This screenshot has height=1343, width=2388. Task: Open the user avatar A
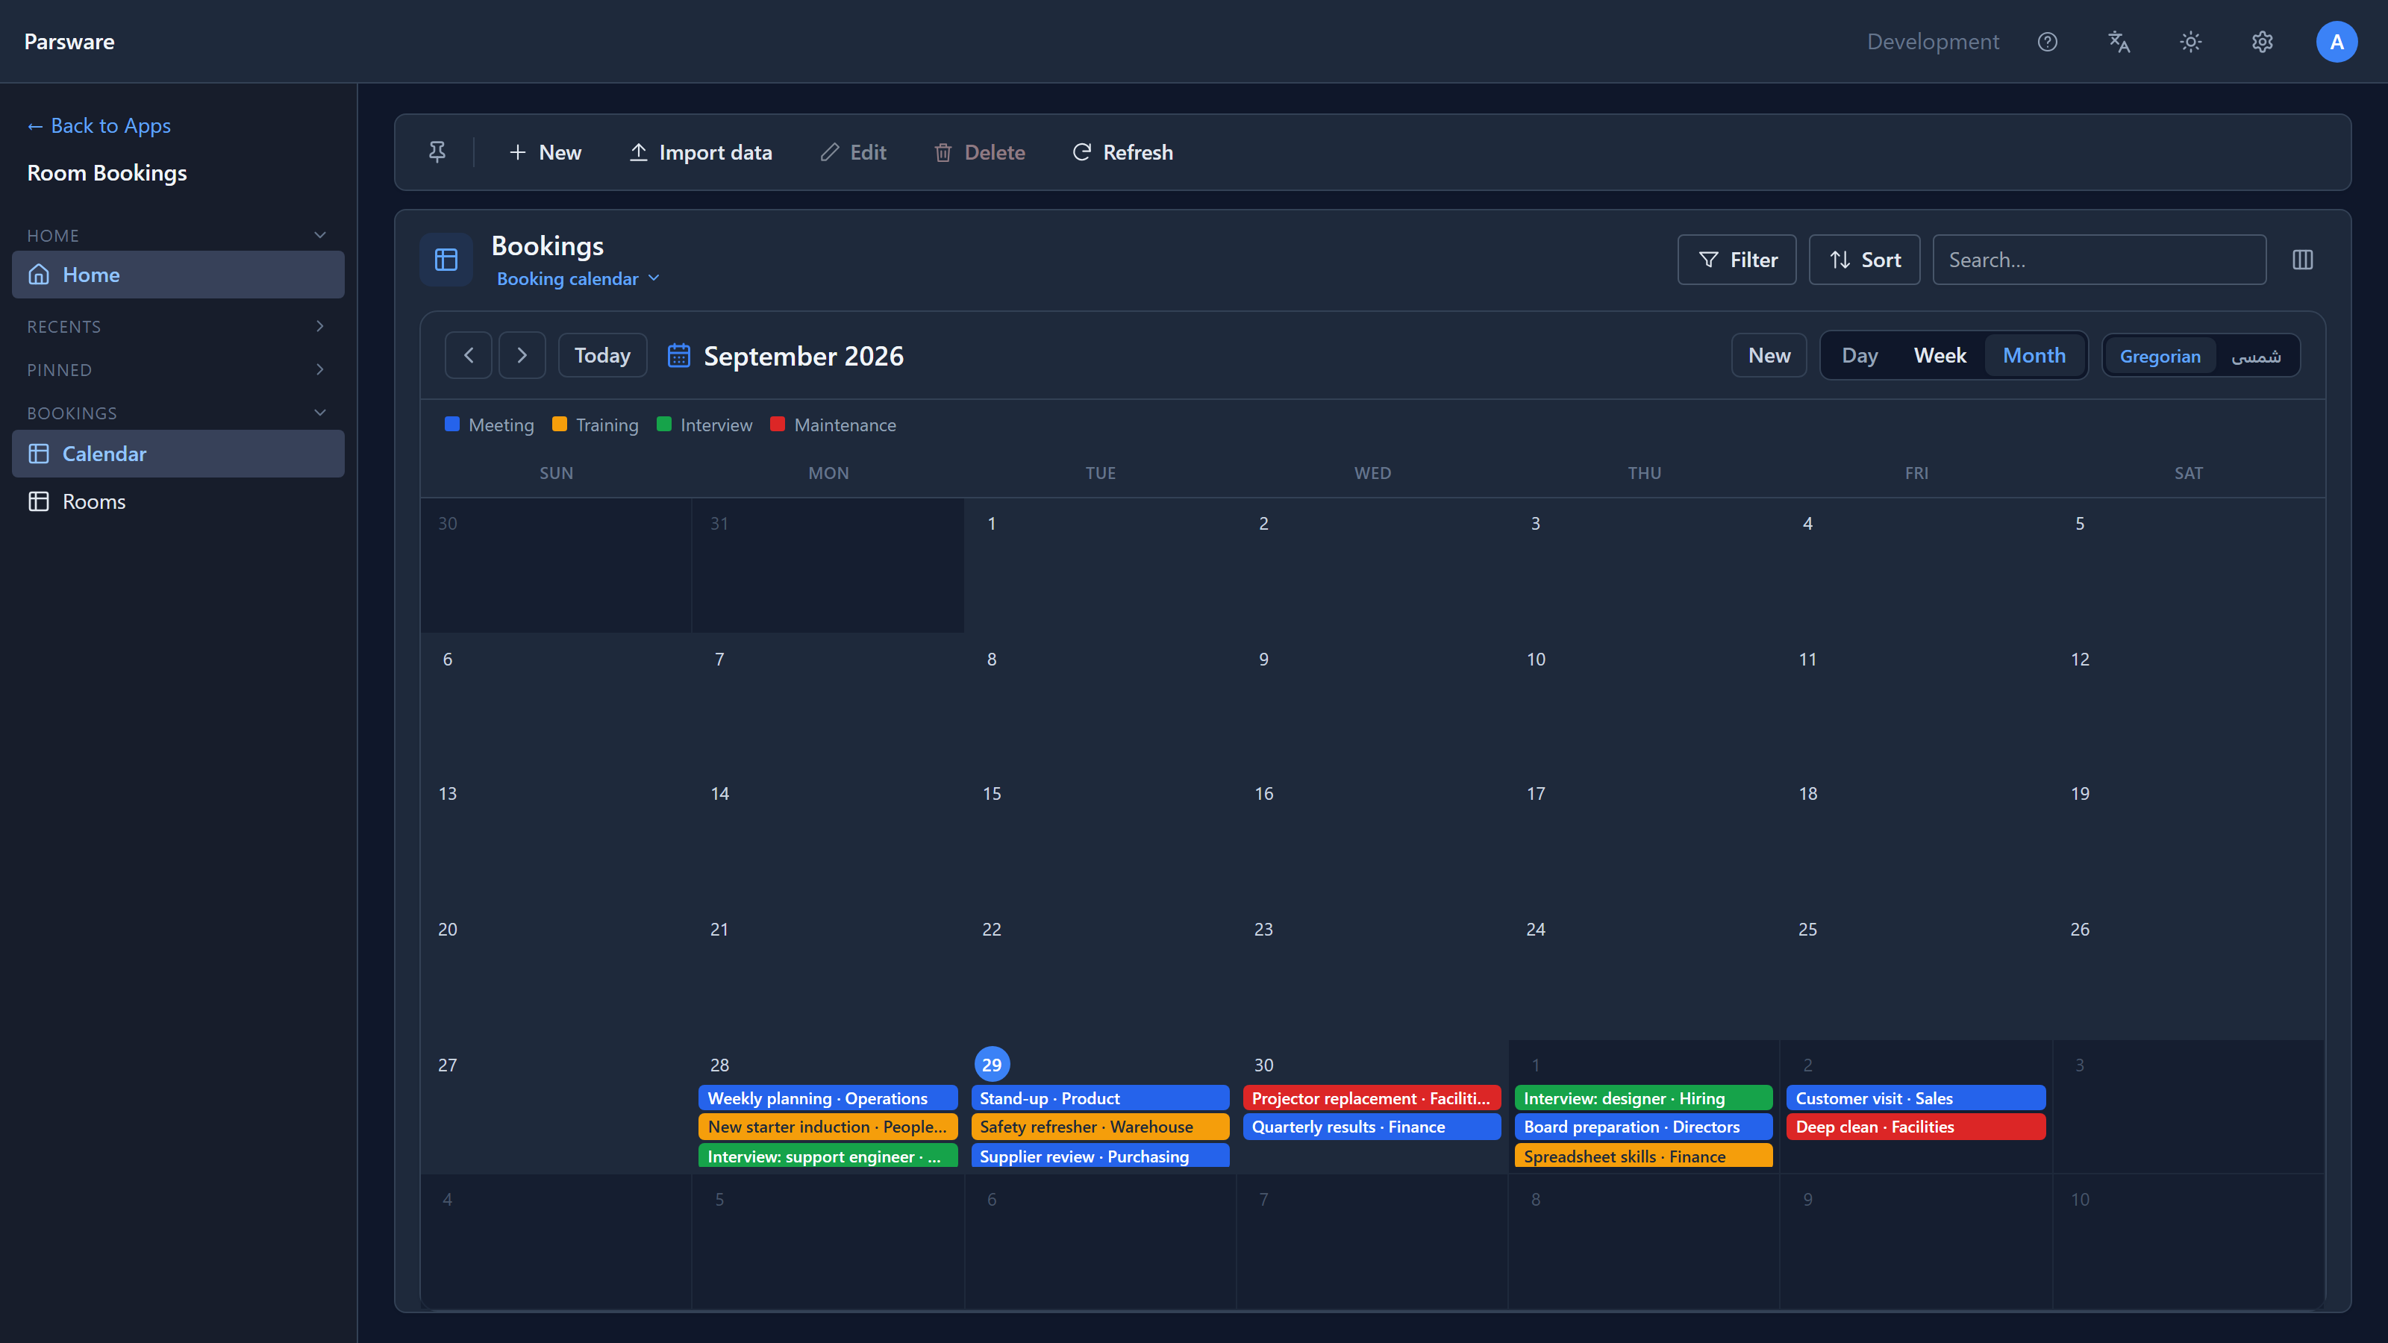2336,42
